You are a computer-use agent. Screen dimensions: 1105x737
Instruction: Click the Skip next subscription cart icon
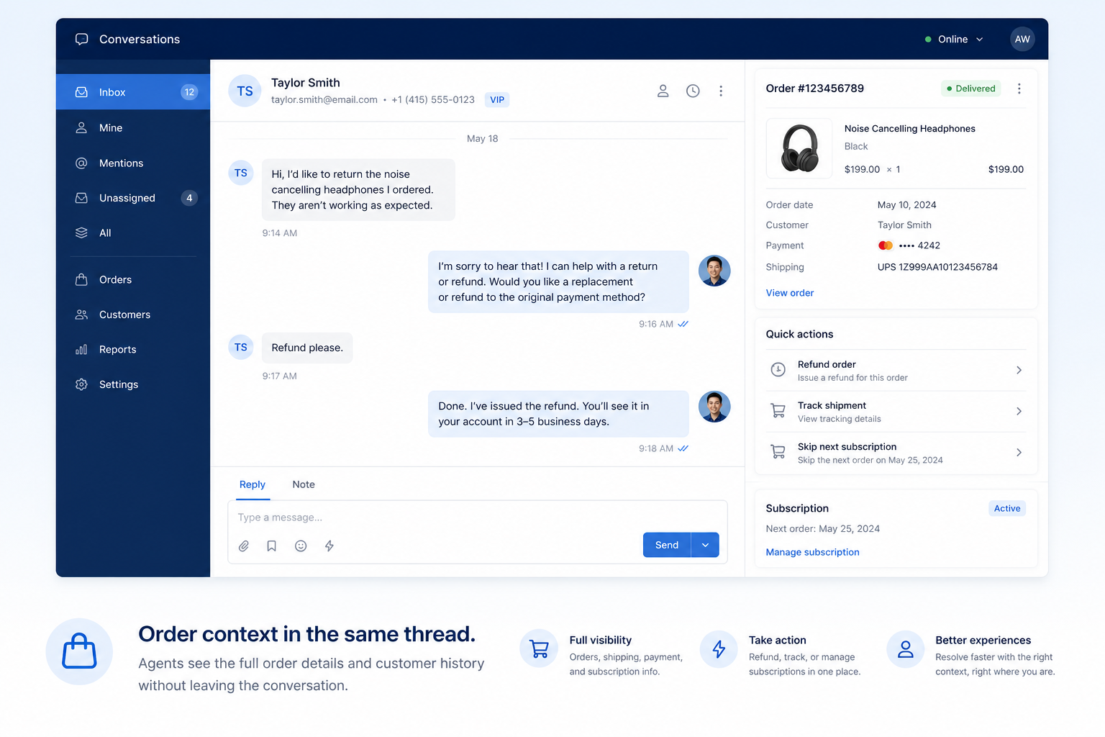tap(778, 452)
